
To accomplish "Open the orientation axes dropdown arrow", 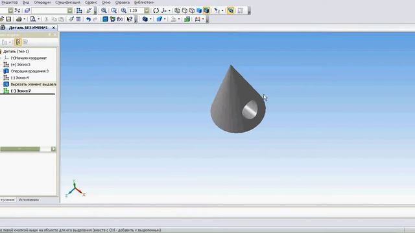I will point(169,10).
